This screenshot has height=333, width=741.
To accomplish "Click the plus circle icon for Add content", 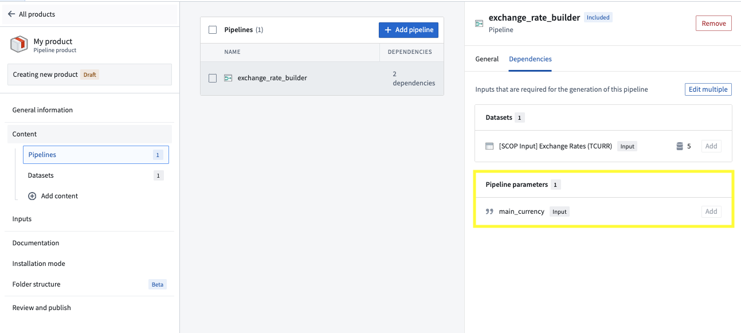I will 32,196.
